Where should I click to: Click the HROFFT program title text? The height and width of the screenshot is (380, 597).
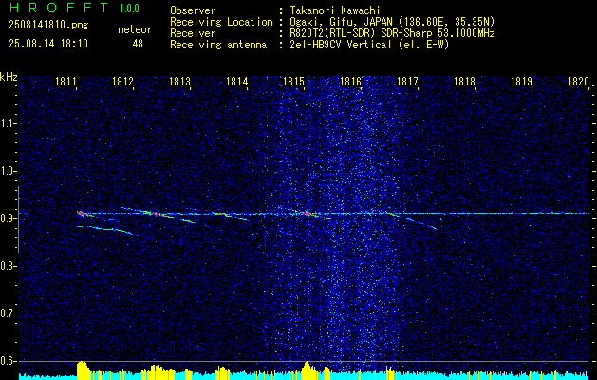(x=59, y=8)
